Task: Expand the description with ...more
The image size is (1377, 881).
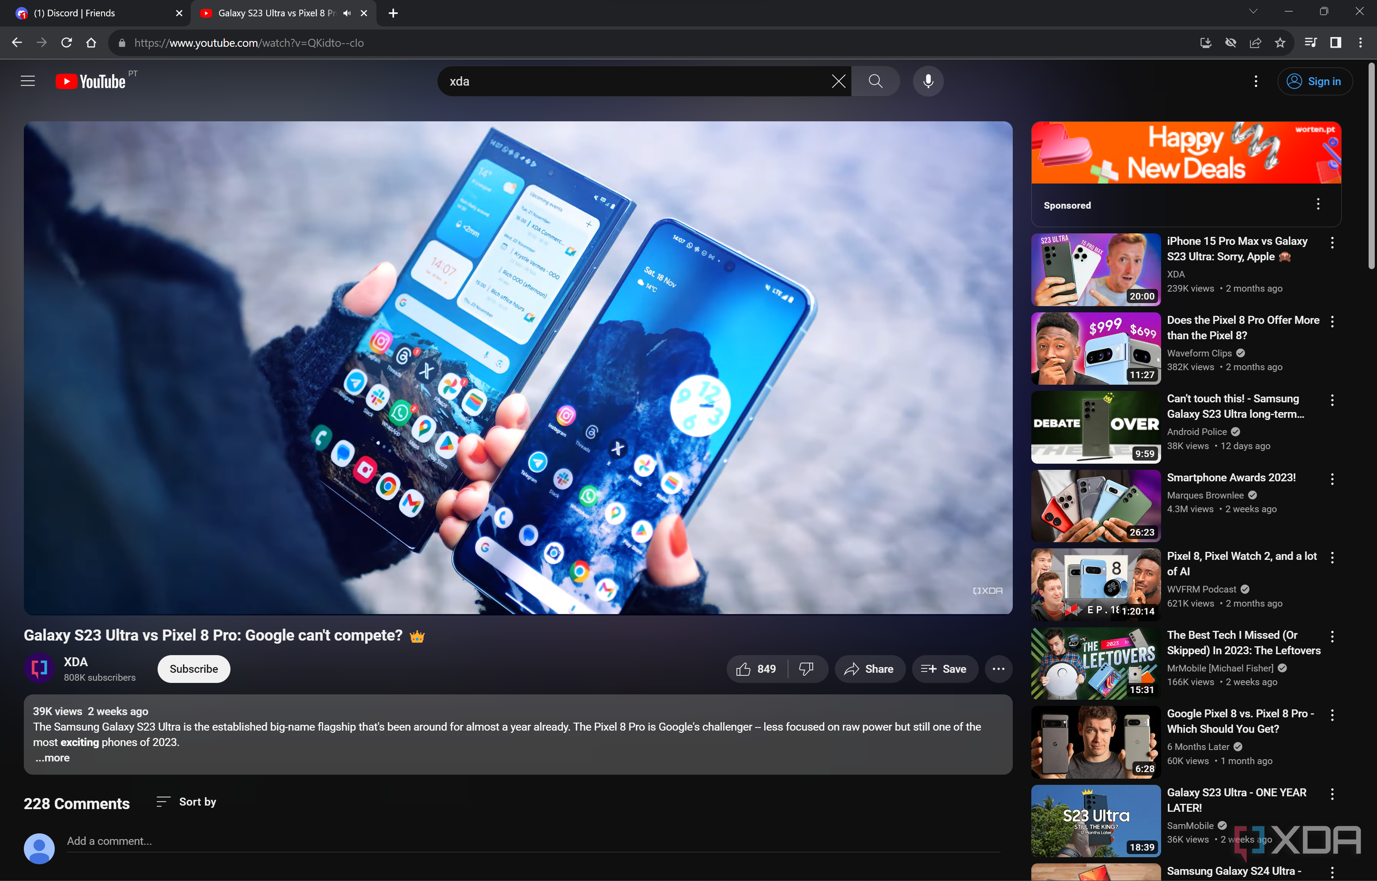Action: coord(52,757)
